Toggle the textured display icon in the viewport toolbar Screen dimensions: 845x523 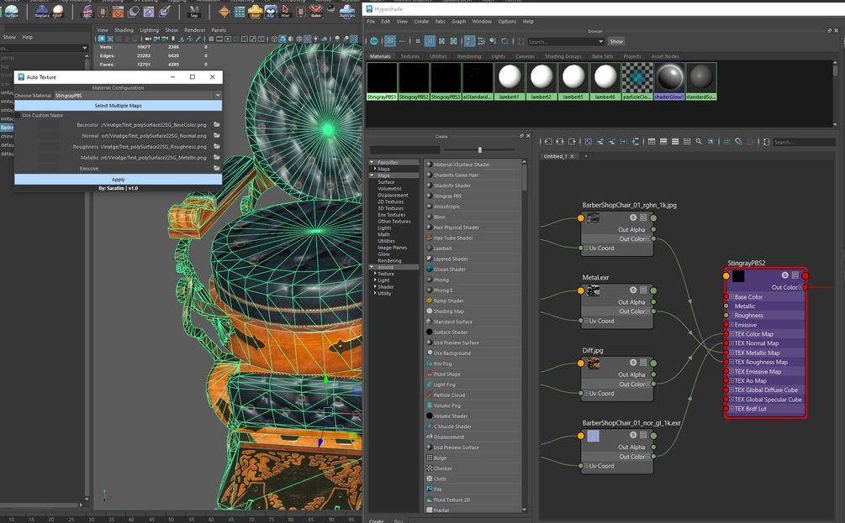coord(305,38)
